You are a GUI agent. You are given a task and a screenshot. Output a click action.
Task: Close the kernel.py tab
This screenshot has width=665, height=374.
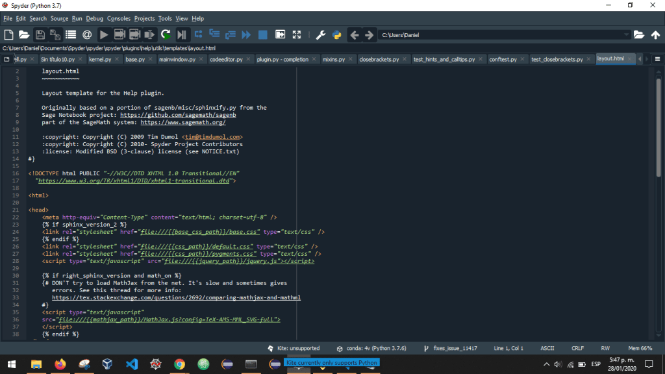(x=118, y=59)
